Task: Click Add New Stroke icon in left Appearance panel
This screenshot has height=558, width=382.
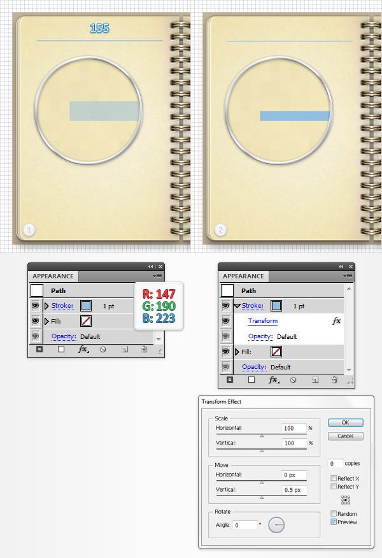Action: point(39,349)
